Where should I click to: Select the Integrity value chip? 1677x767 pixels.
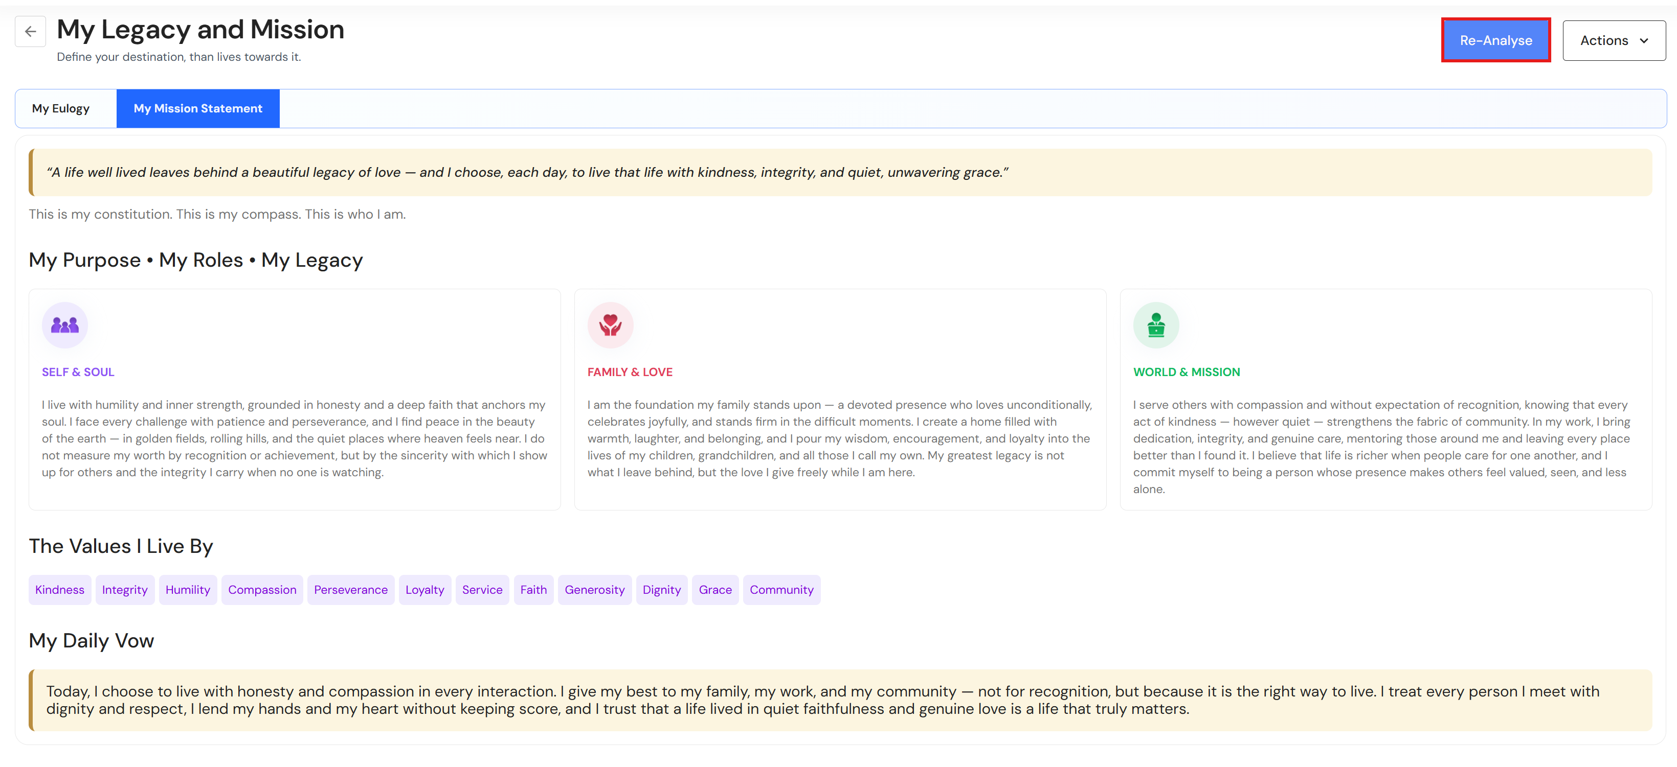click(125, 589)
